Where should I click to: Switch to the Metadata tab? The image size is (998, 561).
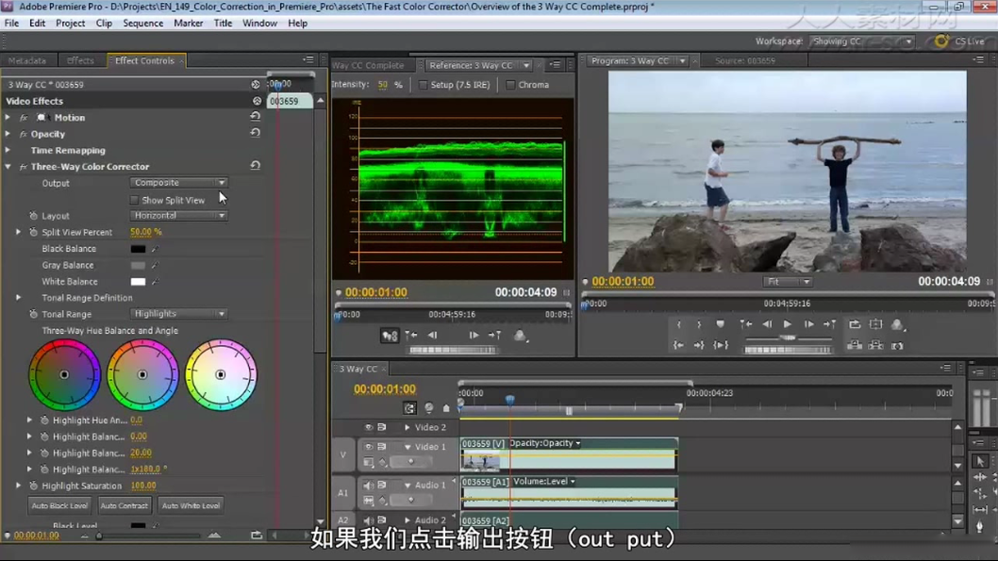click(27, 60)
